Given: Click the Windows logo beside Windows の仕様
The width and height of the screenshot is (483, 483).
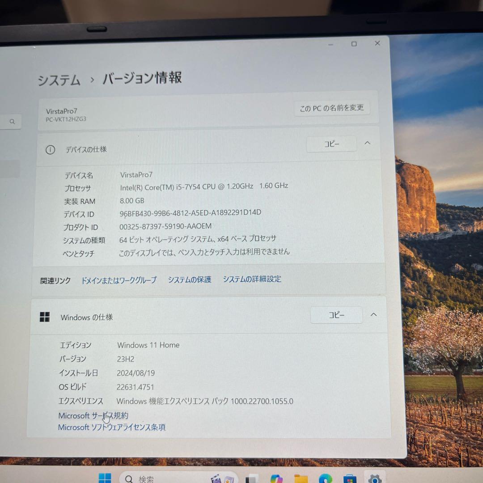Looking at the screenshot, I should 45,317.
